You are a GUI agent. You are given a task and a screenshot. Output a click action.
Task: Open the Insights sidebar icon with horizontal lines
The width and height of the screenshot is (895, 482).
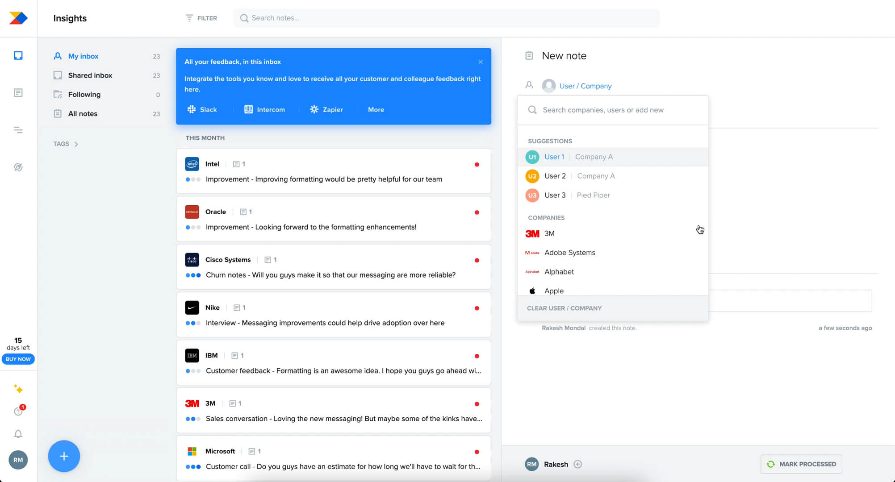(18, 130)
